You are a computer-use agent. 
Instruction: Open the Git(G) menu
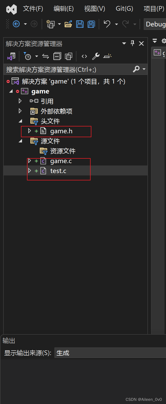[x=124, y=9]
